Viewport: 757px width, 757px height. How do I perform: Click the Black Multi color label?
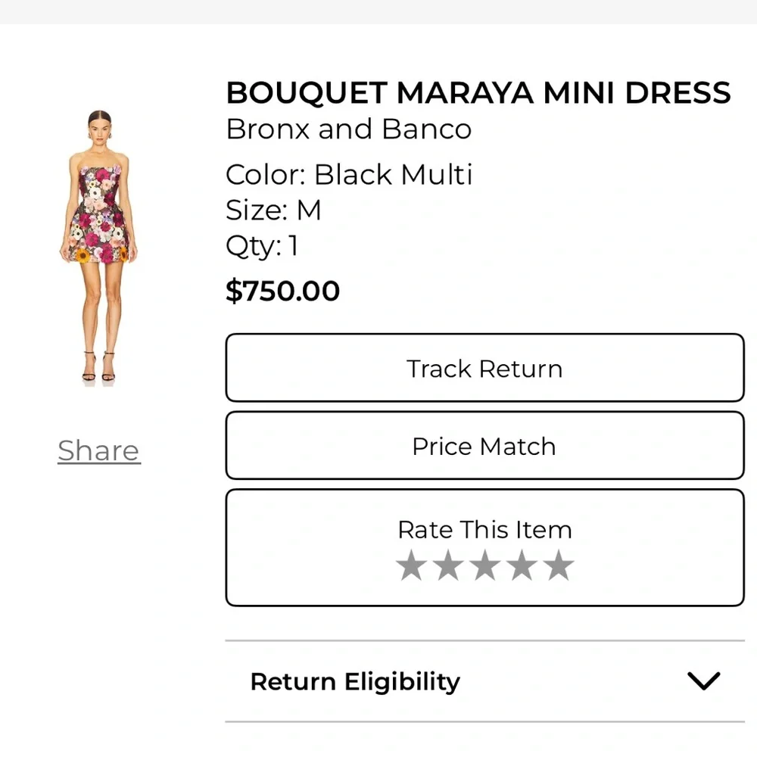(x=349, y=174)
